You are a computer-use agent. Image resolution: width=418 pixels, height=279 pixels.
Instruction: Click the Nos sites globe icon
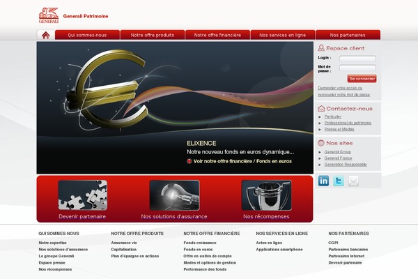(321, 143)
